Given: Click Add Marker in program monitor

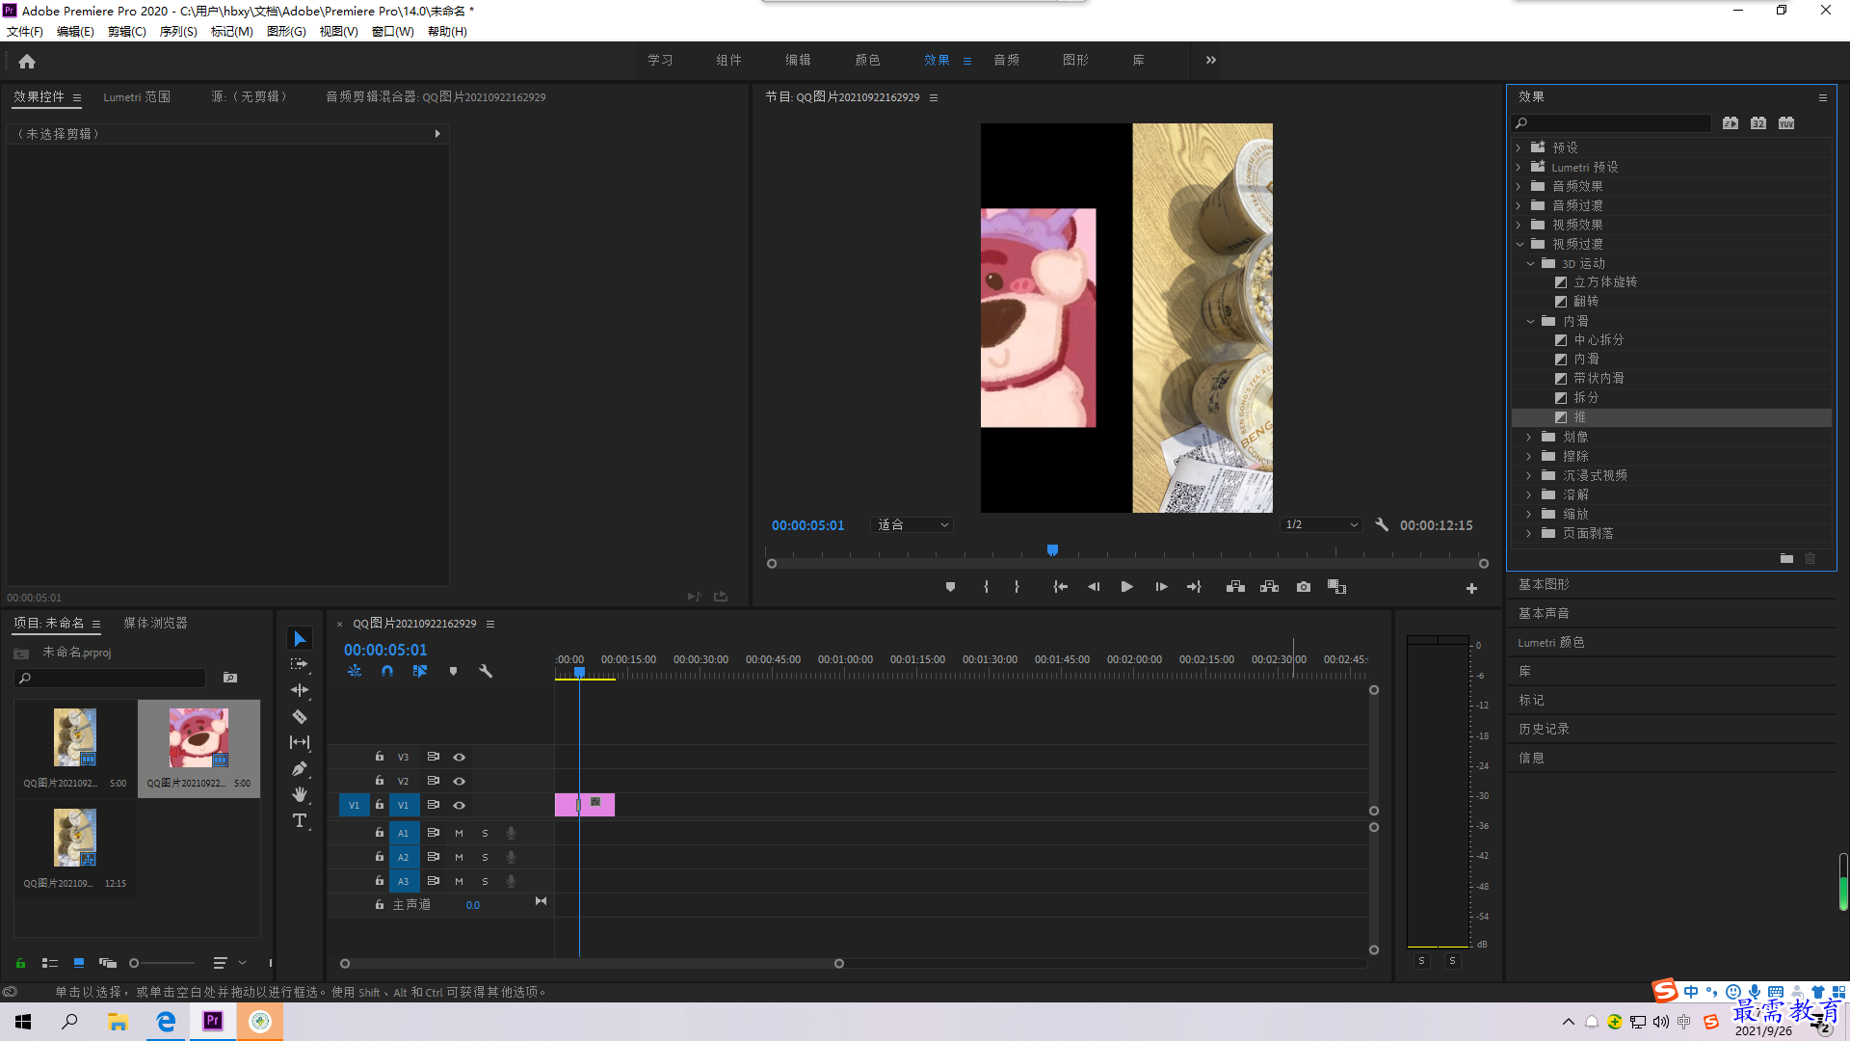Looking at the screenshot, I should [x=950, y=587].
